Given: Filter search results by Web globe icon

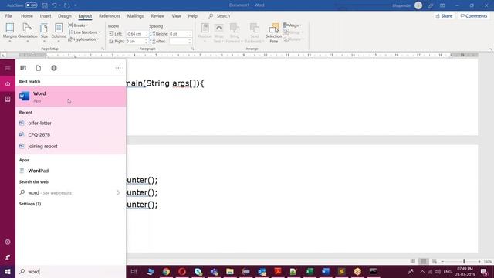Looking at the screenshot, I should click(54, 68).
